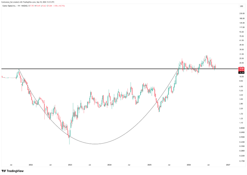This screenshot has width=247, height=175.
Task: Click the 61.50 price axis label
Action: coord(242,40)
